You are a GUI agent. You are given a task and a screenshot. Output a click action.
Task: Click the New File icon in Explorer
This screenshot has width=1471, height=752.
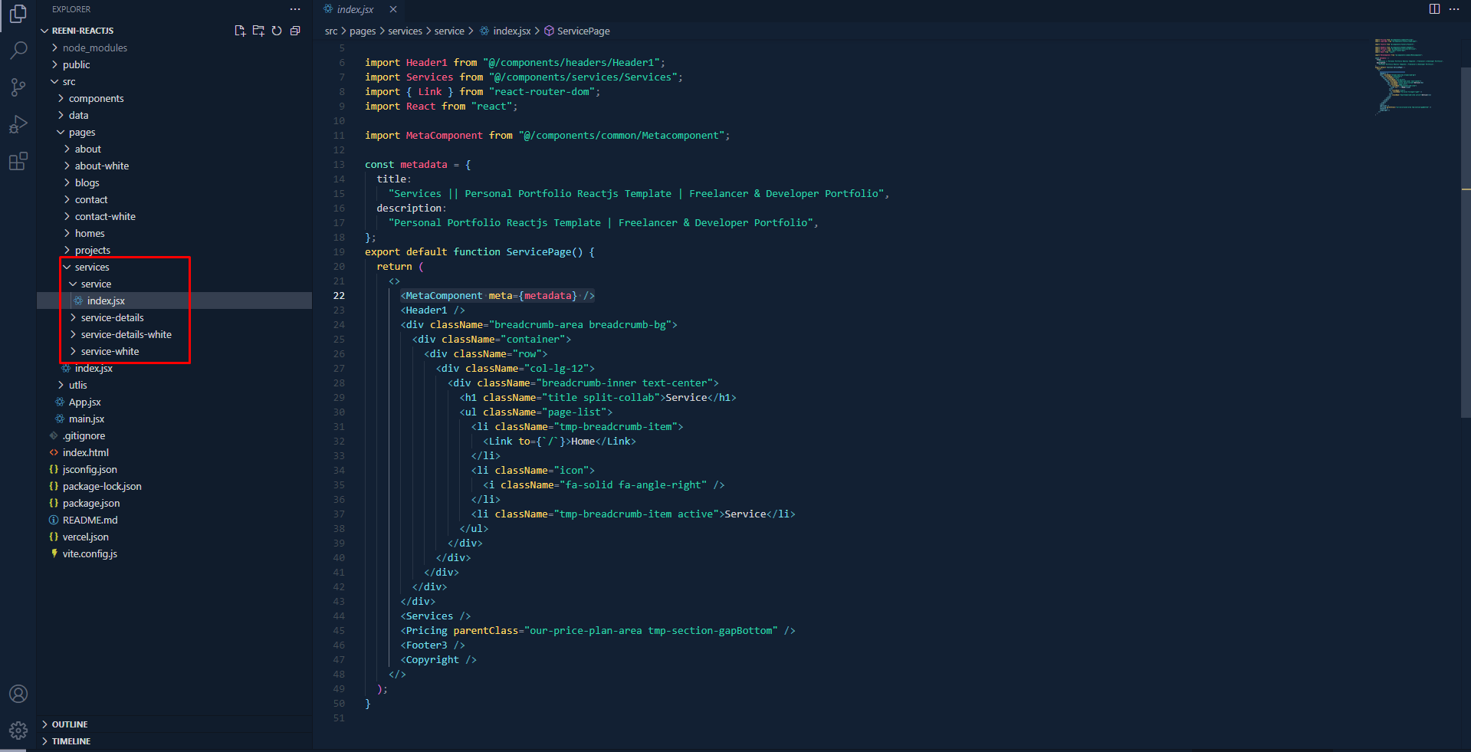click(x=240, y=31)
